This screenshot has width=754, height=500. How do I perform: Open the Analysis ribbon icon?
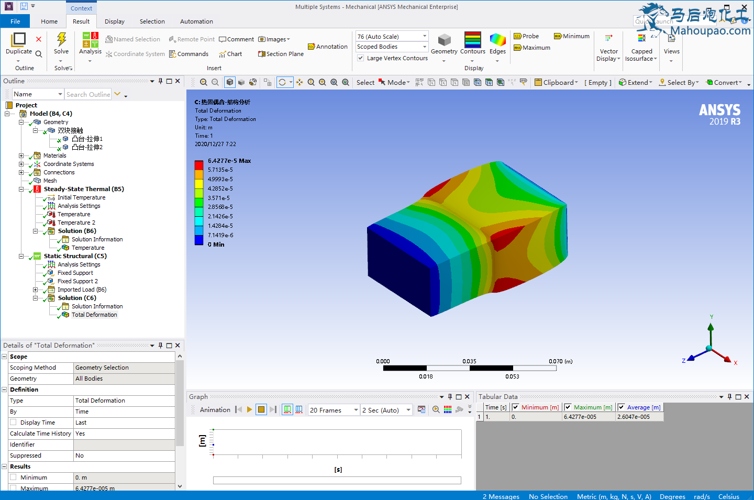[x=90, y=39]
